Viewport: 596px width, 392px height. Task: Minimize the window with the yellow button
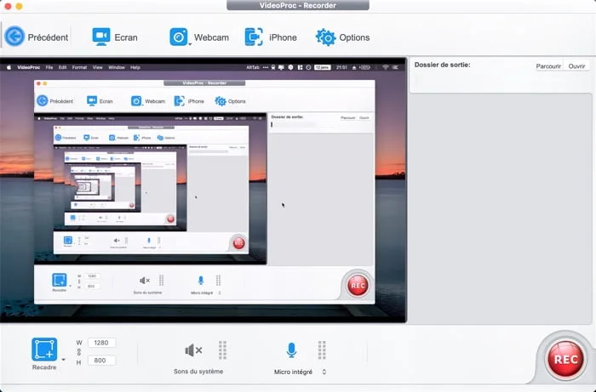19,7
